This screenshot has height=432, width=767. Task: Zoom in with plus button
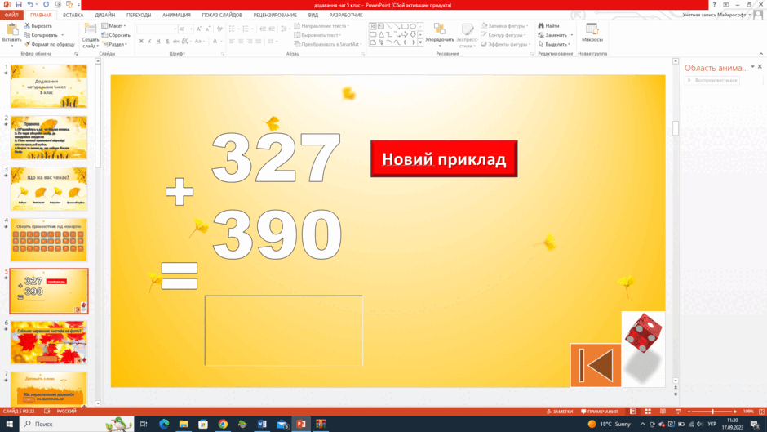tap(734, 412)
